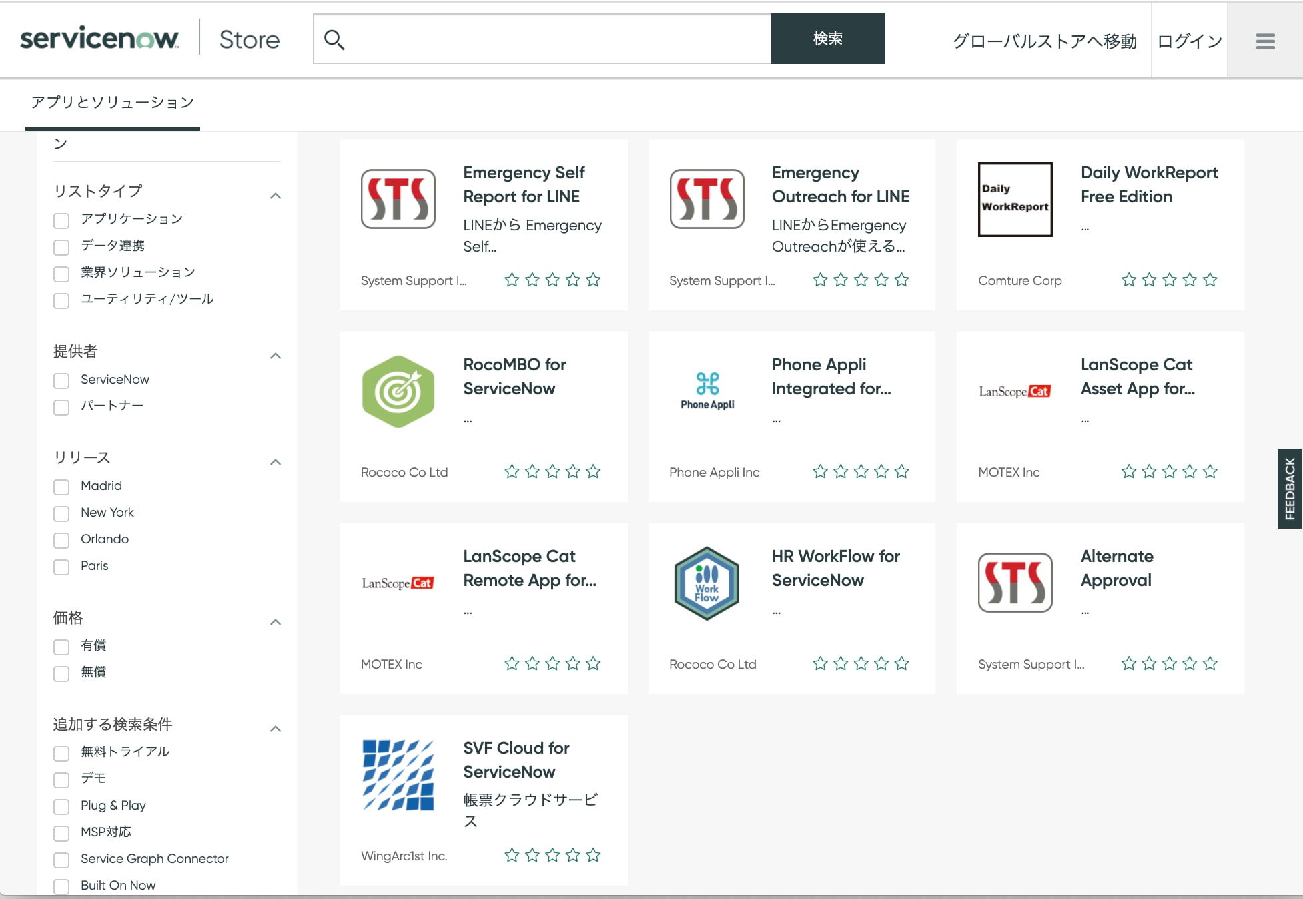The width and height of the screenshot is (1303, 899).
Task: Click the SVF Cloud blue checkered icon
Action: [x=398, y=775]
